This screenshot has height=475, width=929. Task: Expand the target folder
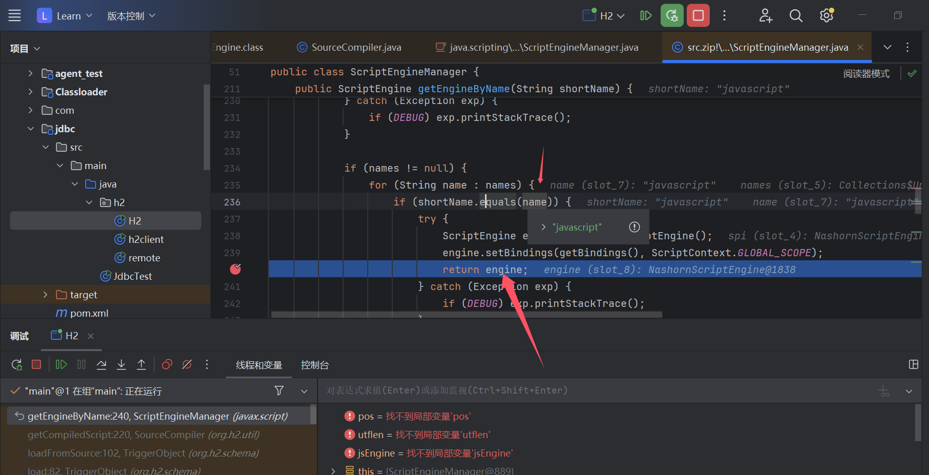[x=45, y=295]
